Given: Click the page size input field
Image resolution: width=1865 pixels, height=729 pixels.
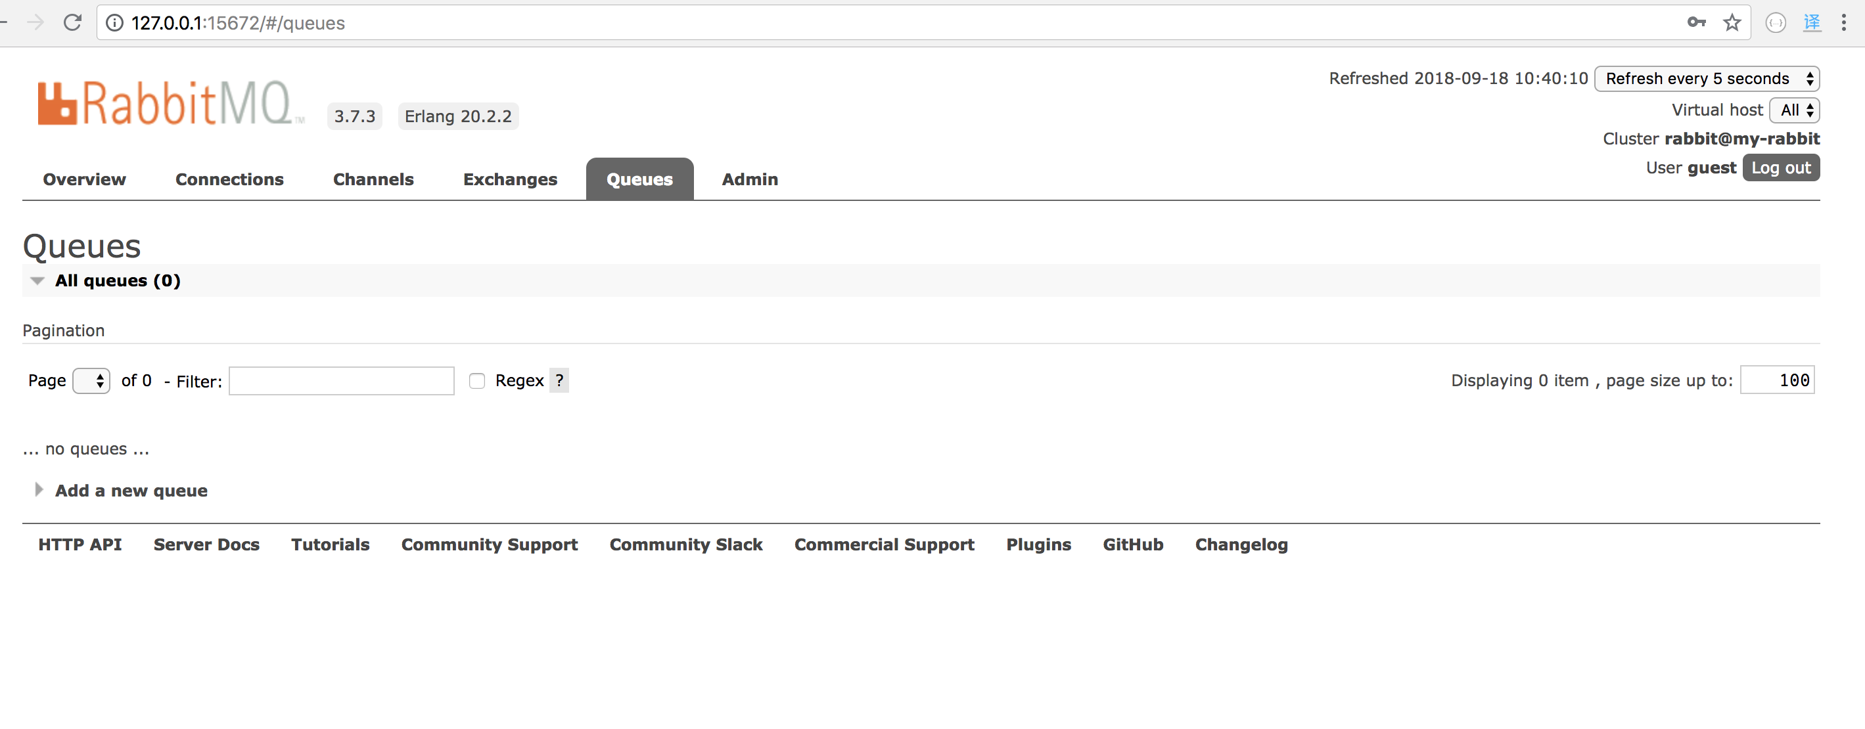Looking at the screenshot, I should pos(1777,380).
